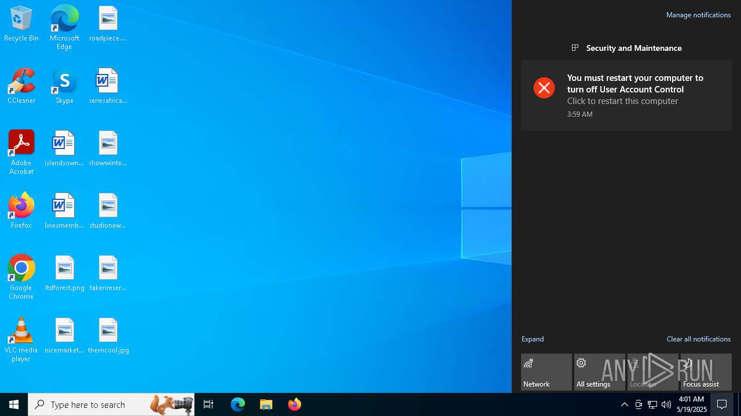Select the islandsown Word document
This screenshot has height=416, width=741.
64,149
